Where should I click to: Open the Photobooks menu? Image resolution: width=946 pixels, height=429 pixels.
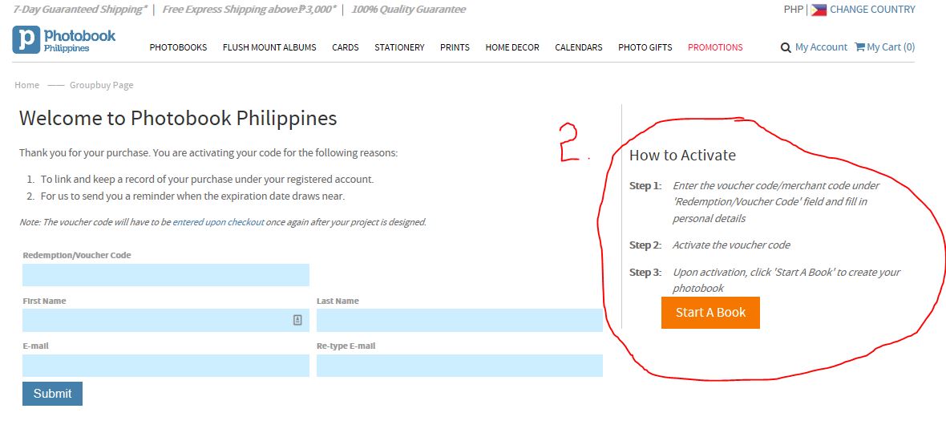178,47
